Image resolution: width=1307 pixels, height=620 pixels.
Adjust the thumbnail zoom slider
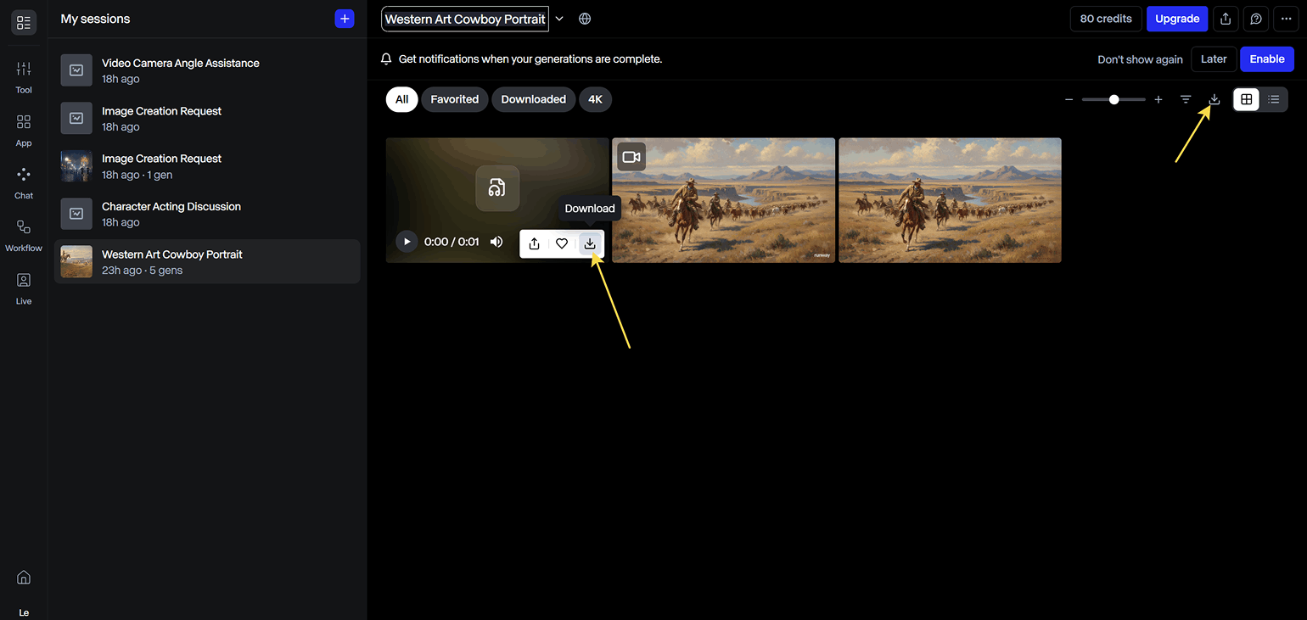tap(1114, 99)
